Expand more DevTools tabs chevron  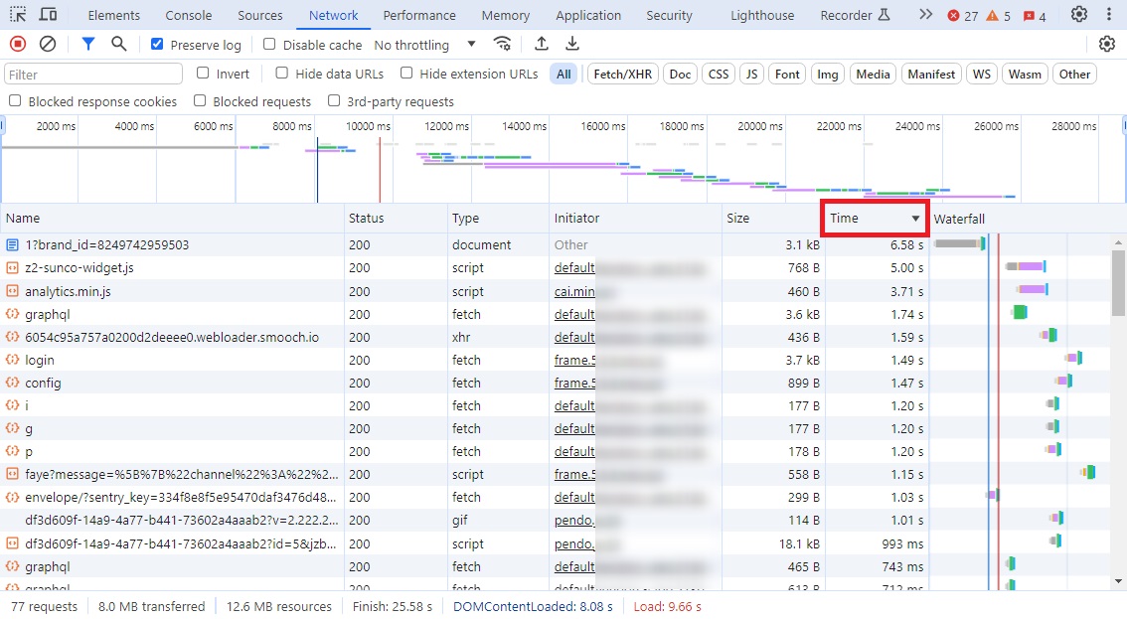(925, 15)
